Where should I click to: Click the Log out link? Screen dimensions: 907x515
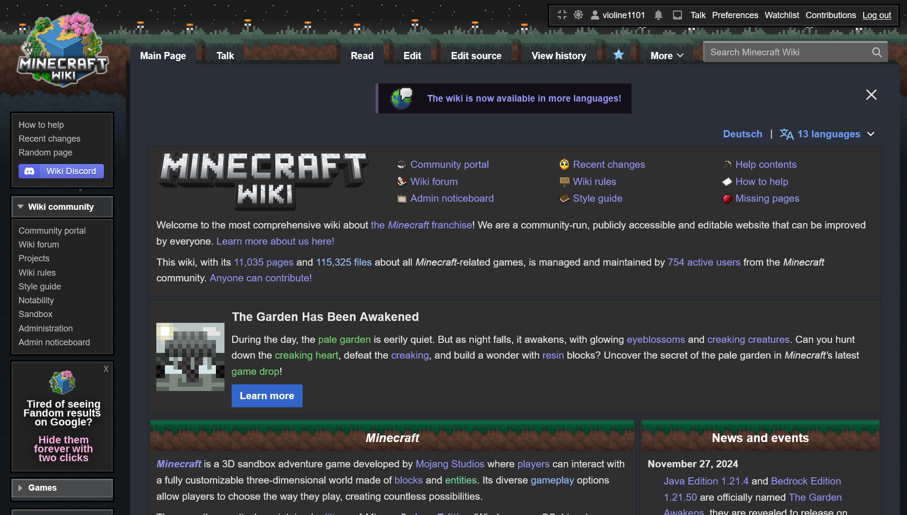click(876, 15)
